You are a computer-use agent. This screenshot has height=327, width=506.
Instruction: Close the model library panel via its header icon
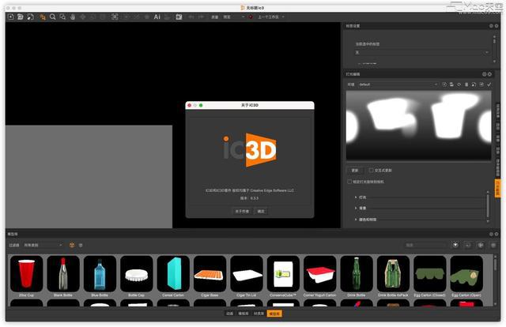coord(497,234)
